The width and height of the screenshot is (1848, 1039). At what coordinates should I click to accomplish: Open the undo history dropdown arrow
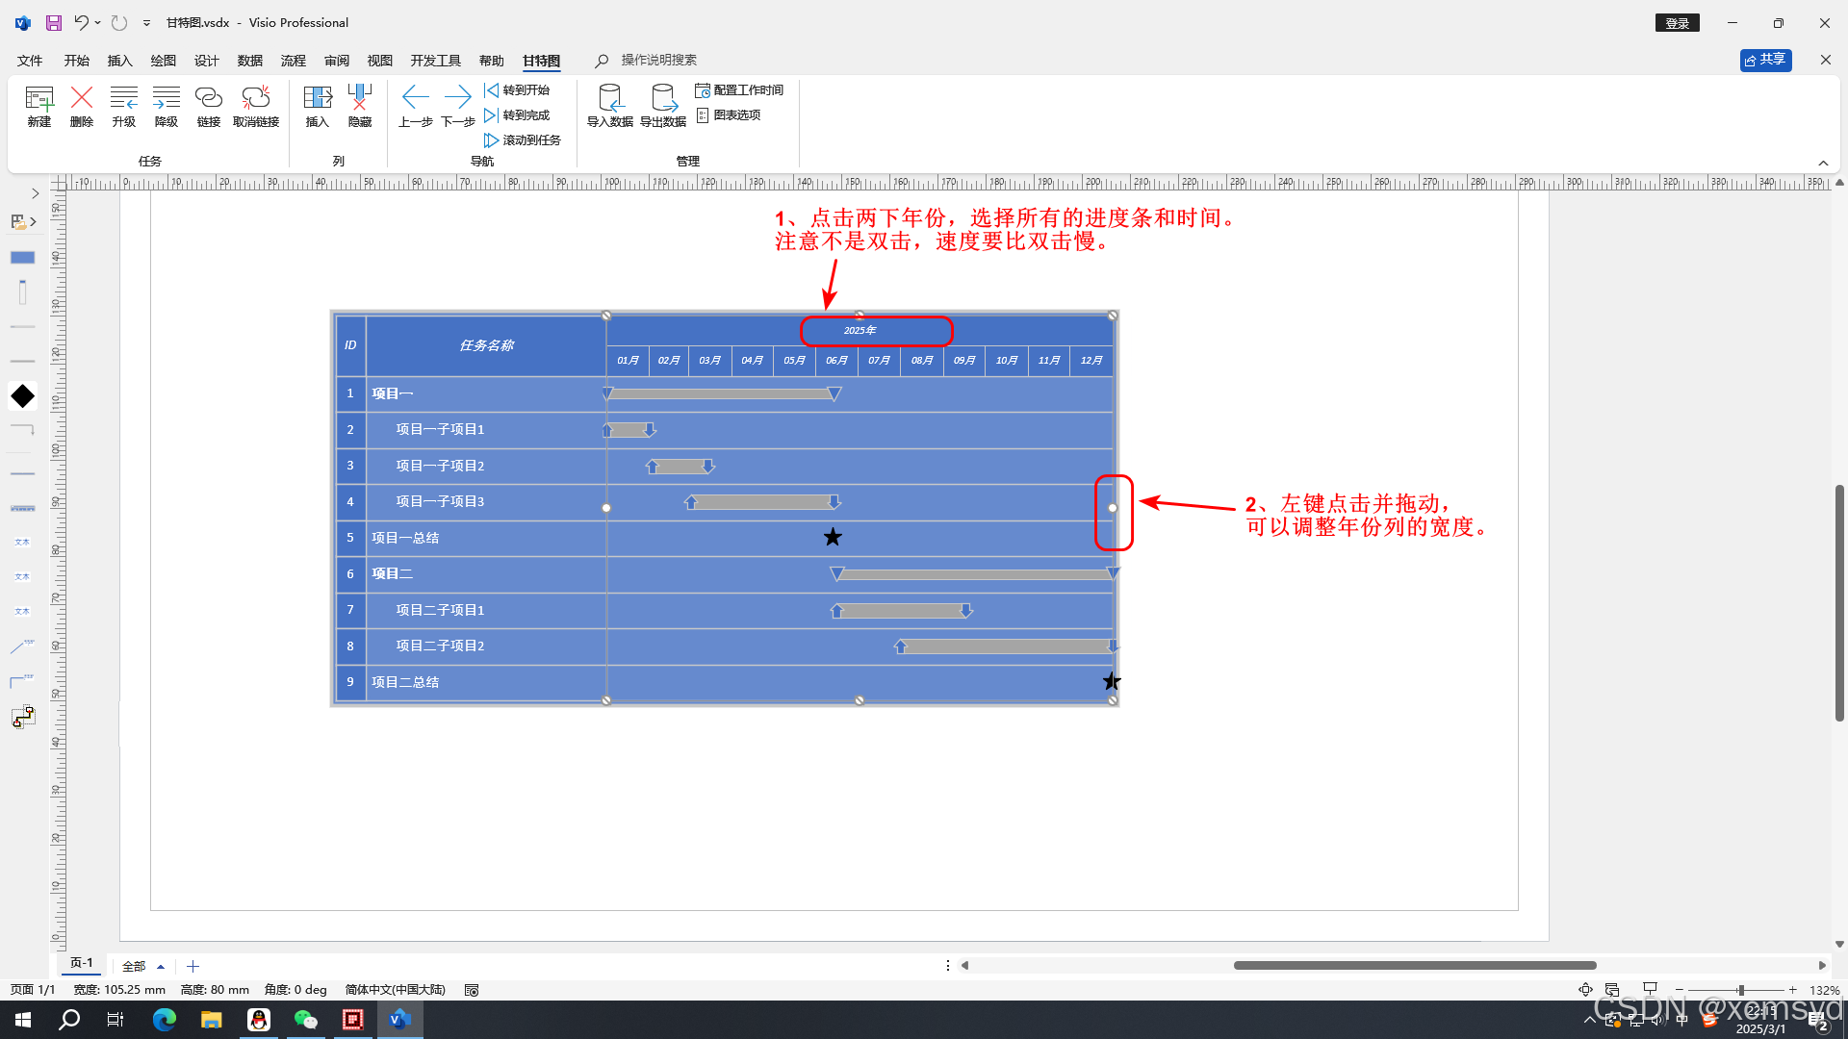click(98, 22)
